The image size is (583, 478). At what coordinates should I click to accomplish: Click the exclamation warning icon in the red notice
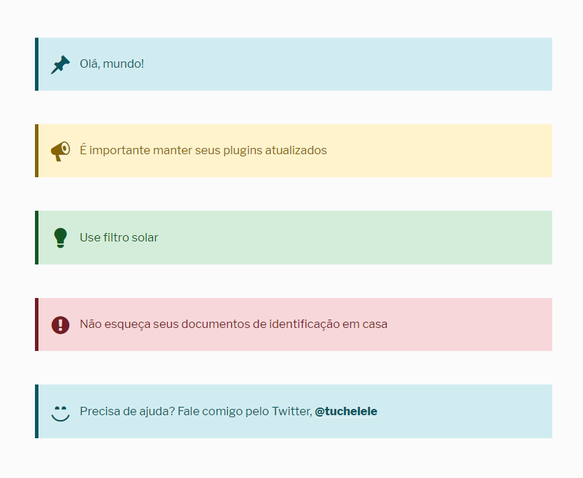(x=60, y=325)
